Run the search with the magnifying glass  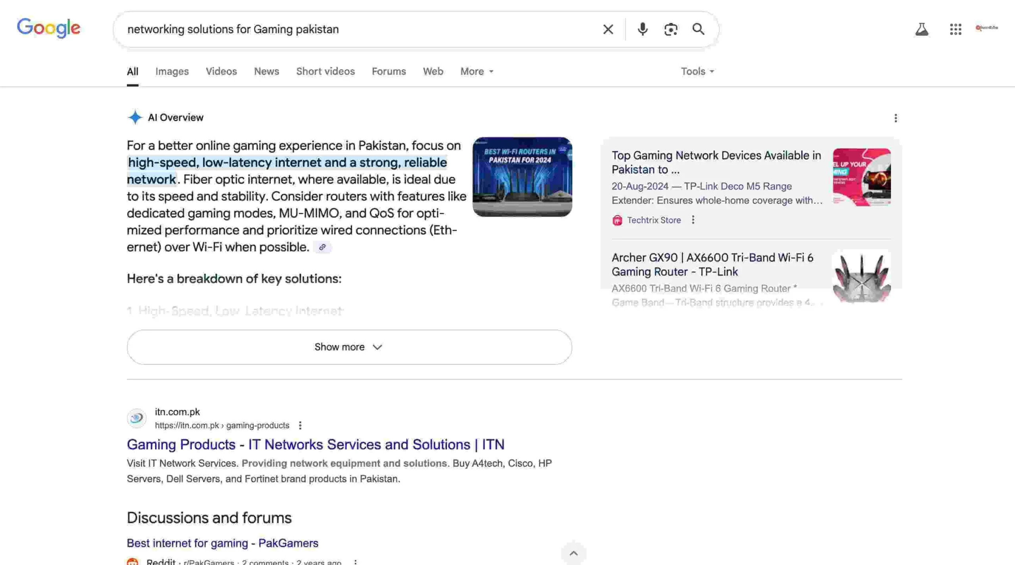(x=699, y=29)
